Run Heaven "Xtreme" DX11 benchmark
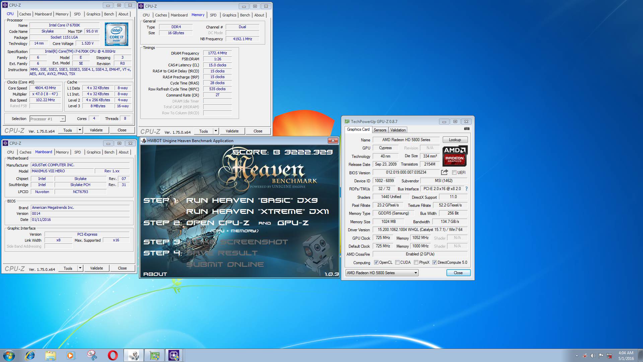Image resolution: width=643 pixels, height=362 pixels. coord(258,212)
